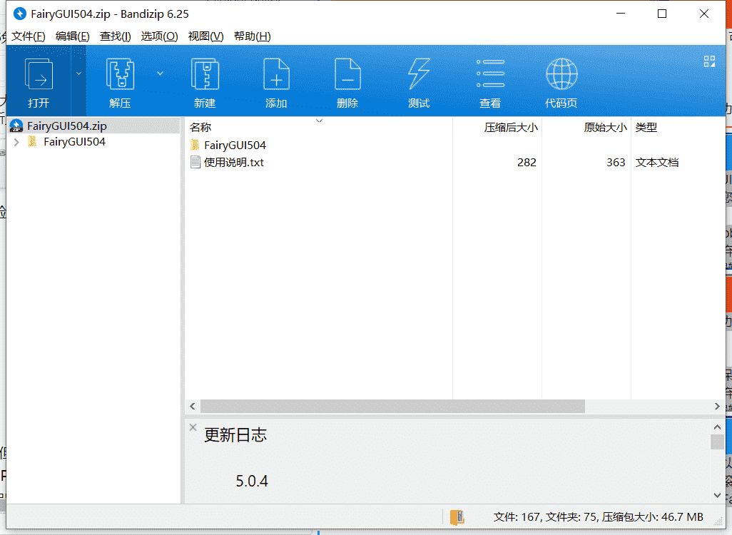Open the 查找(I) menu

point(116,36)
